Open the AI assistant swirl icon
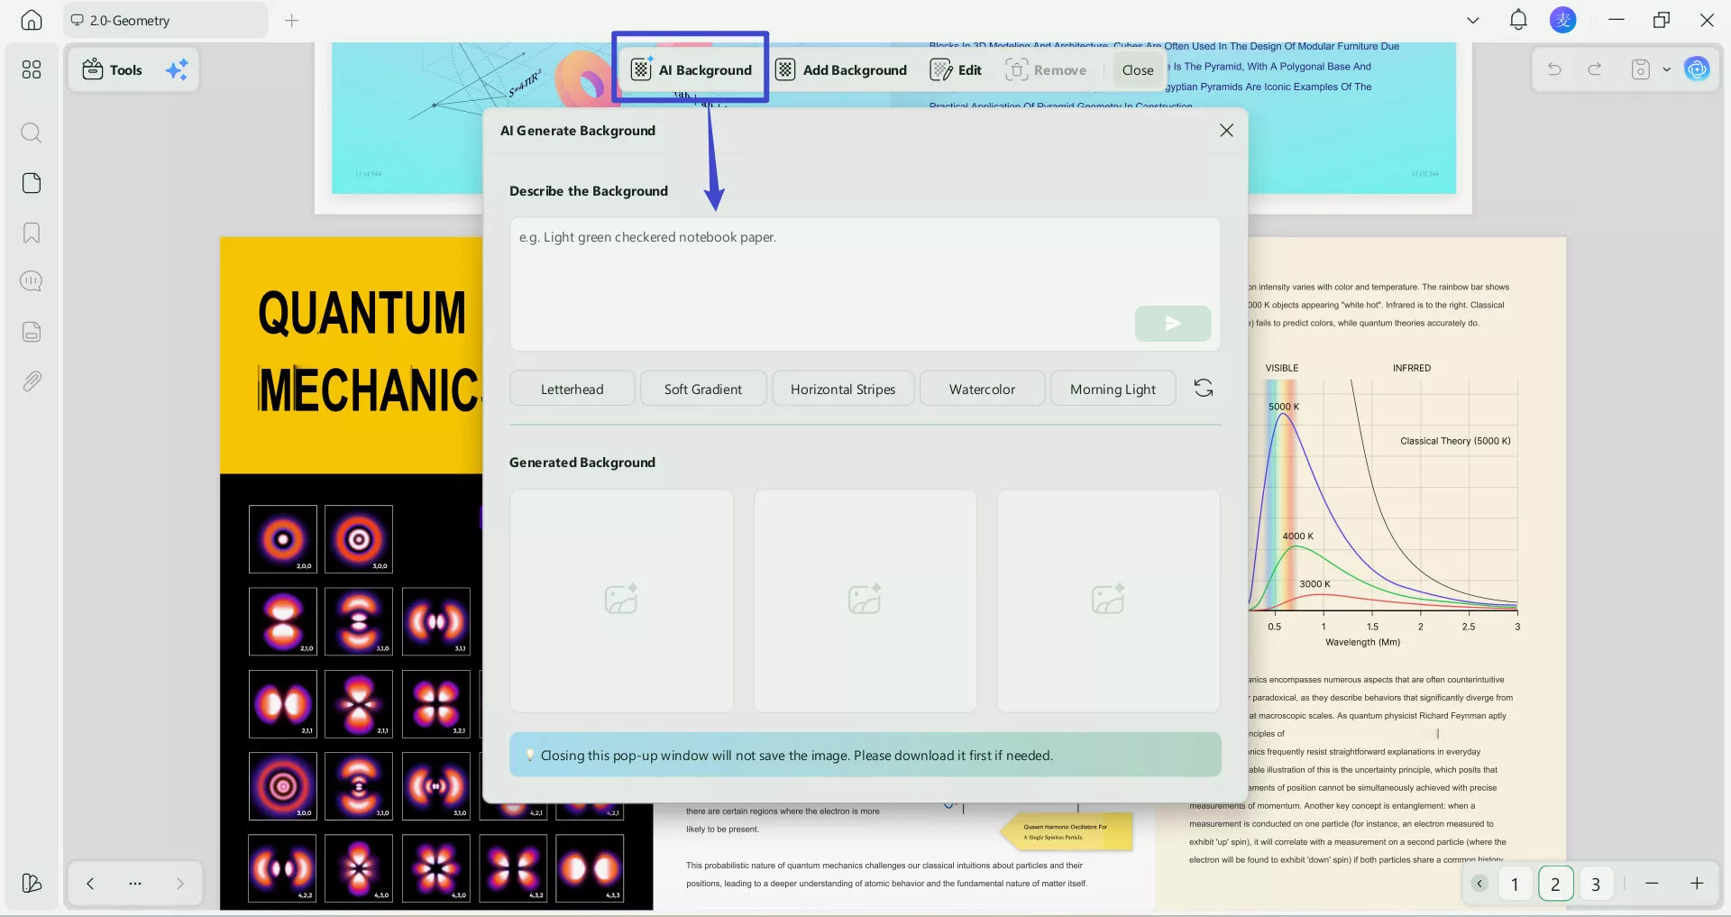Image resolution: width=1731 pixels, height=917 pixels. click(1697, 69)
